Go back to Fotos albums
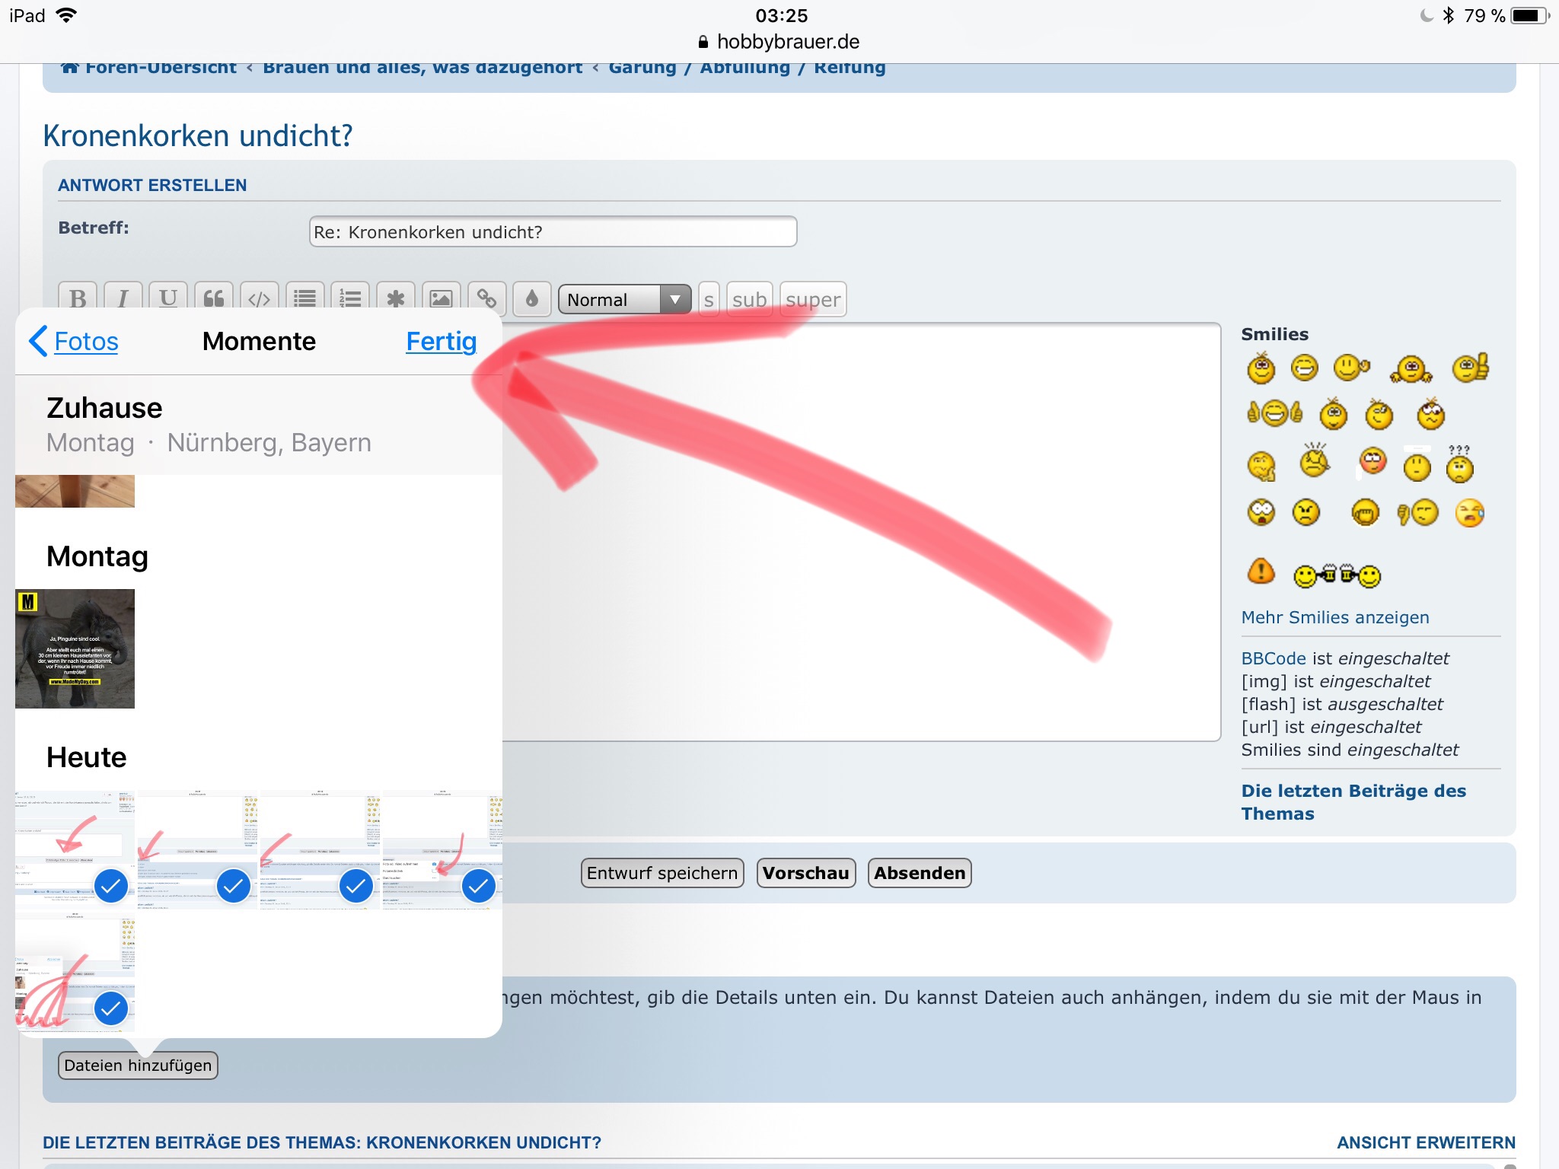This screenshot has width=1559, height=1169. (75, 342)
